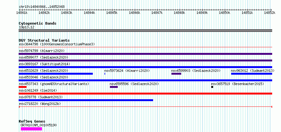Viewport: 281px width, 132px height.
Task: Open the nsv1061249 (Coe2014) label
Action: coord(38,90)
